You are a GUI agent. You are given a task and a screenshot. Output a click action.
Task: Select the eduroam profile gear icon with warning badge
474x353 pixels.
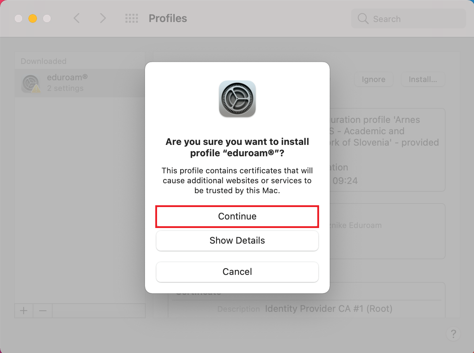31,83
